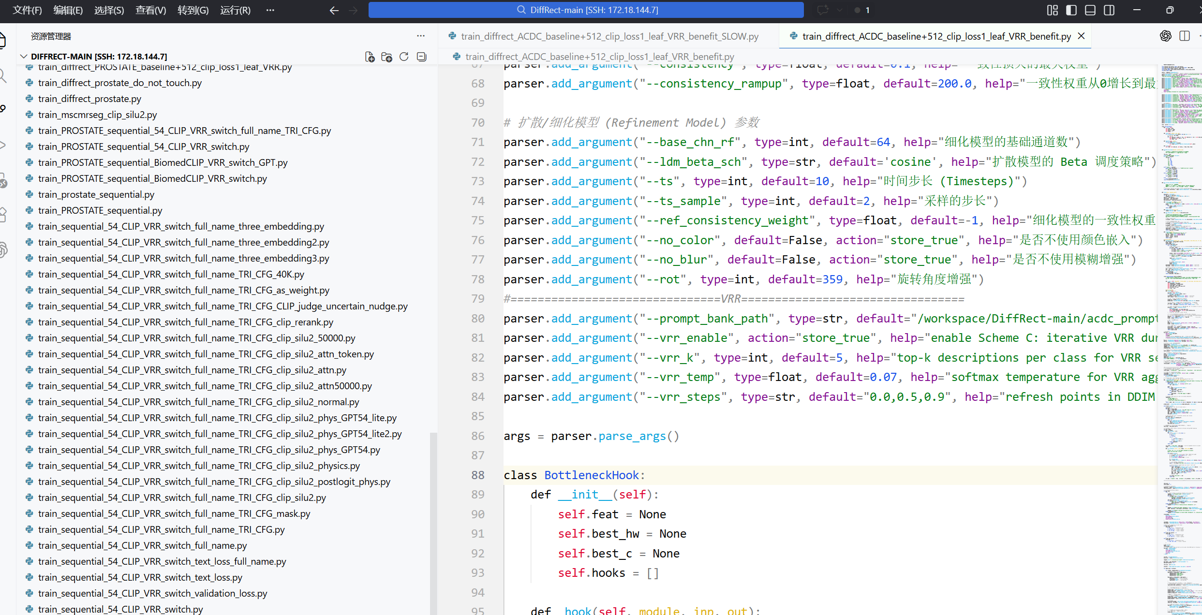Screen dimensions: 1202x615
Task: Click line number 88 in the gutter
Action: 478,475
